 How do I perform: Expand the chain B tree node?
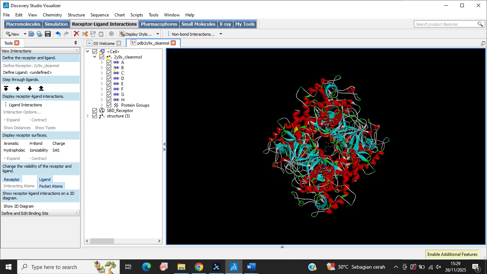[x=102, y=67]
